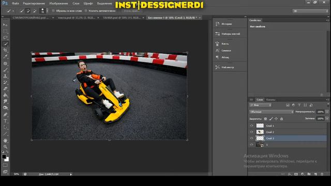
Task: Create a new layer with the new layer icon
Action: [x=315, y=174]
